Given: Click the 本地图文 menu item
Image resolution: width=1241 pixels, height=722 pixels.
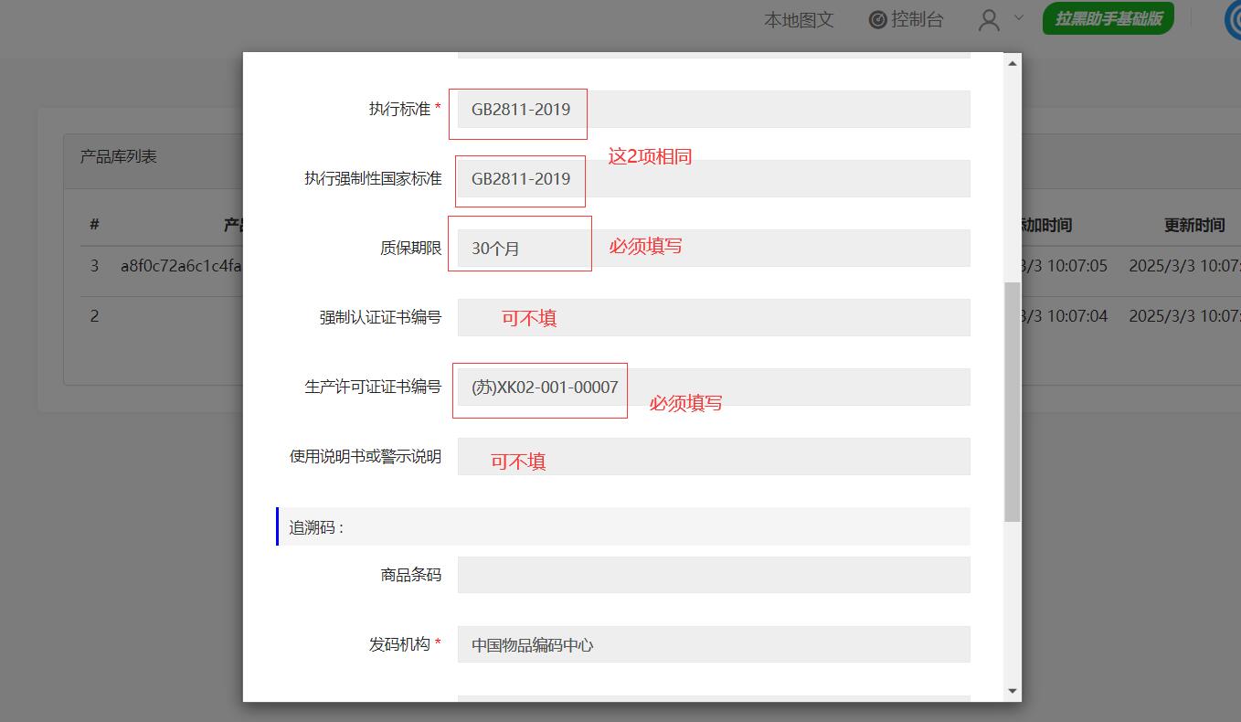Looking at the screenshot, I should tap(799, 19).
